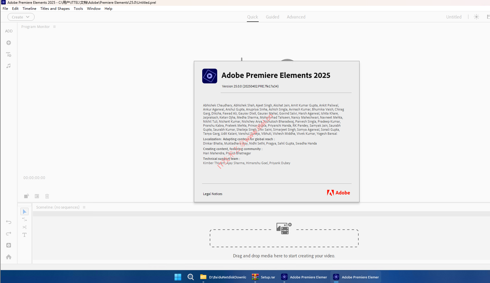Select the Scissors split tool
The image size is (490, 283).
coord(24,227)
